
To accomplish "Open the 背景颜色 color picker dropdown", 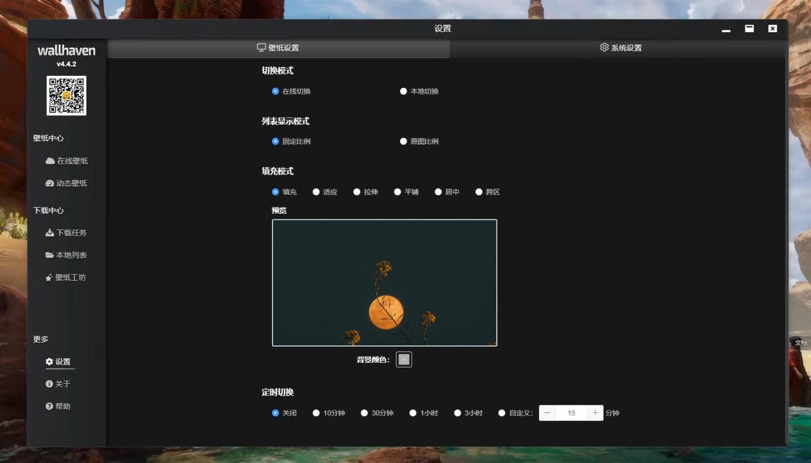I will pos(404,359).
